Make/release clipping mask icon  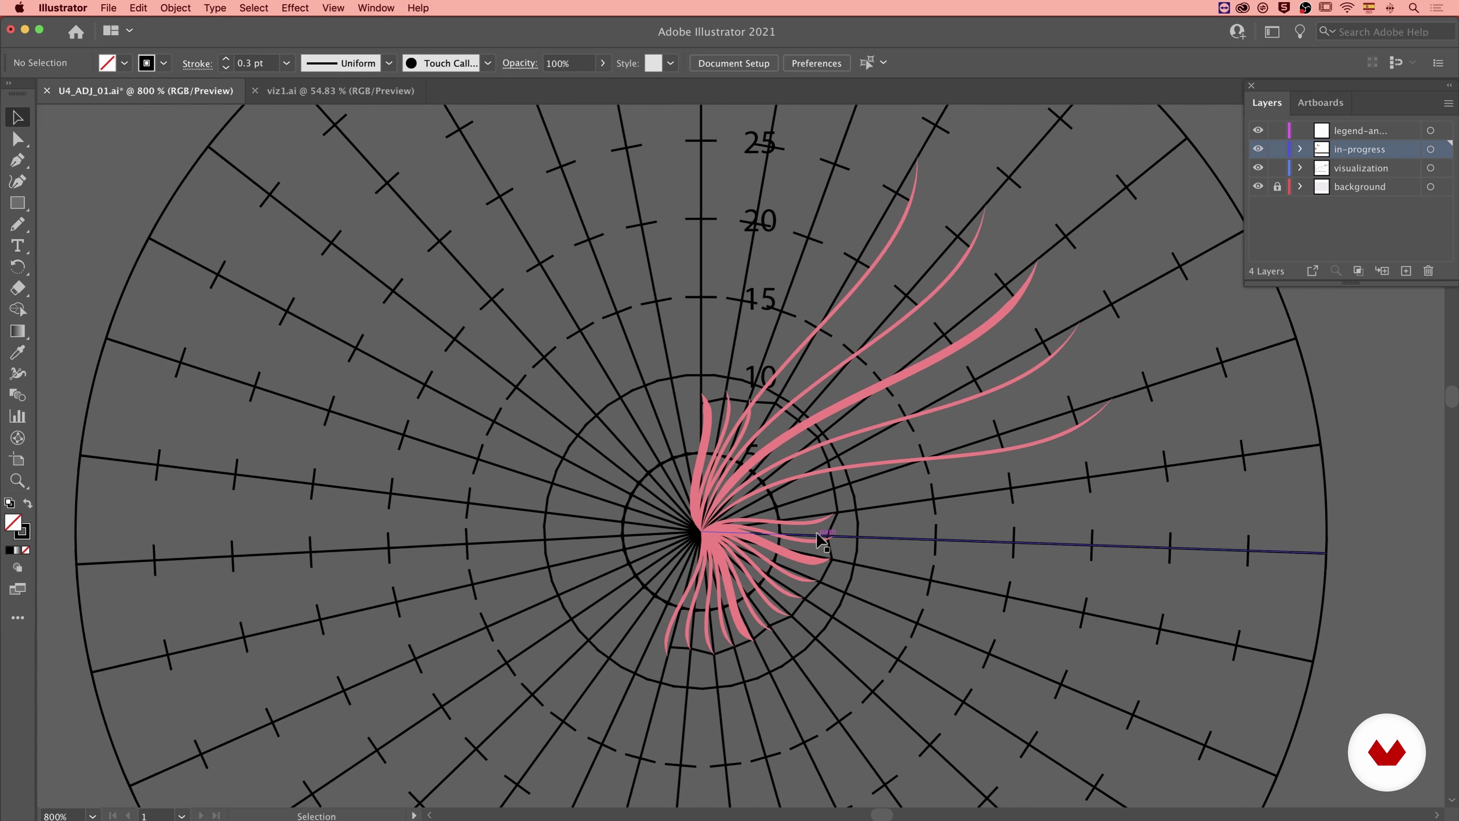coord(1358,271)
